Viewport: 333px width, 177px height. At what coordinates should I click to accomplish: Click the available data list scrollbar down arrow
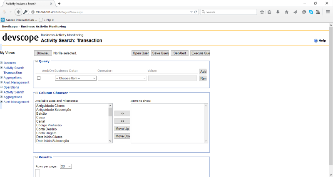pos(110,141)
